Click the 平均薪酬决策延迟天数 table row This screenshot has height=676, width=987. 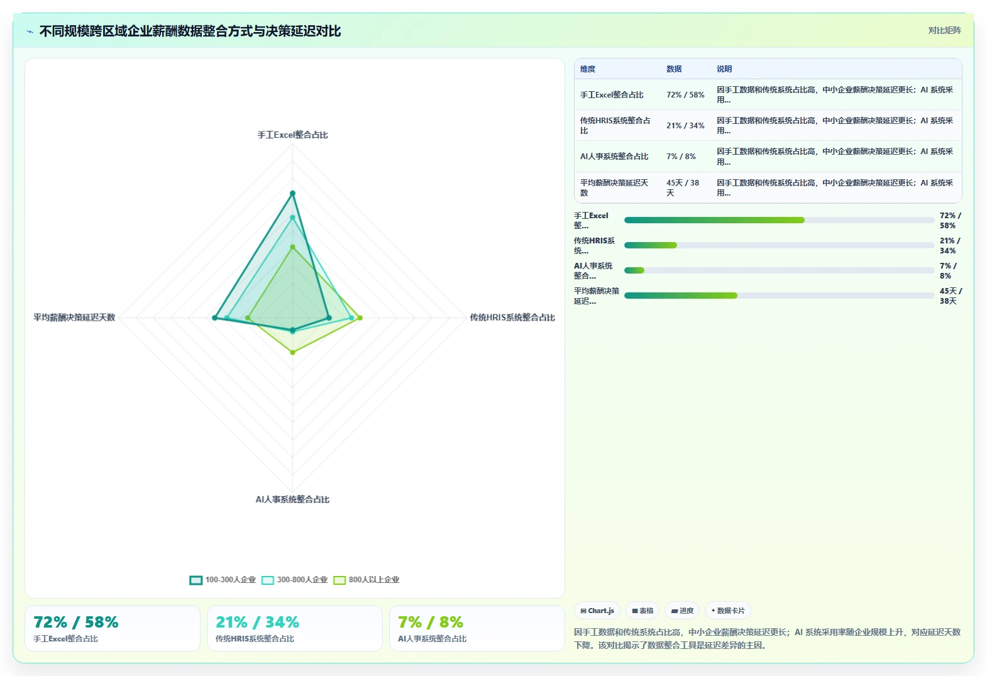768,187
